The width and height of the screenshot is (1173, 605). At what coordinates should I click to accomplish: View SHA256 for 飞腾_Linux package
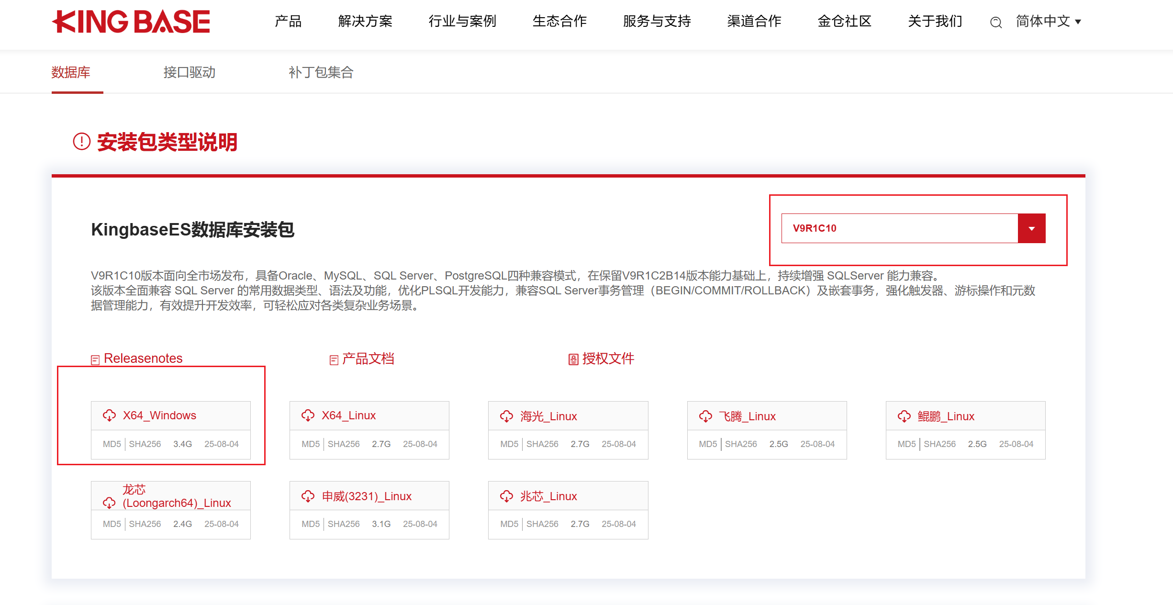point(741,444)
